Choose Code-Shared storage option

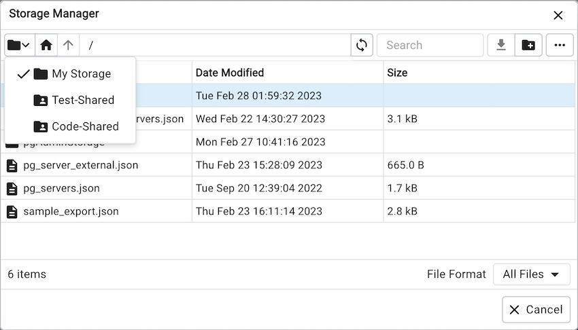(x=85, y=126)
